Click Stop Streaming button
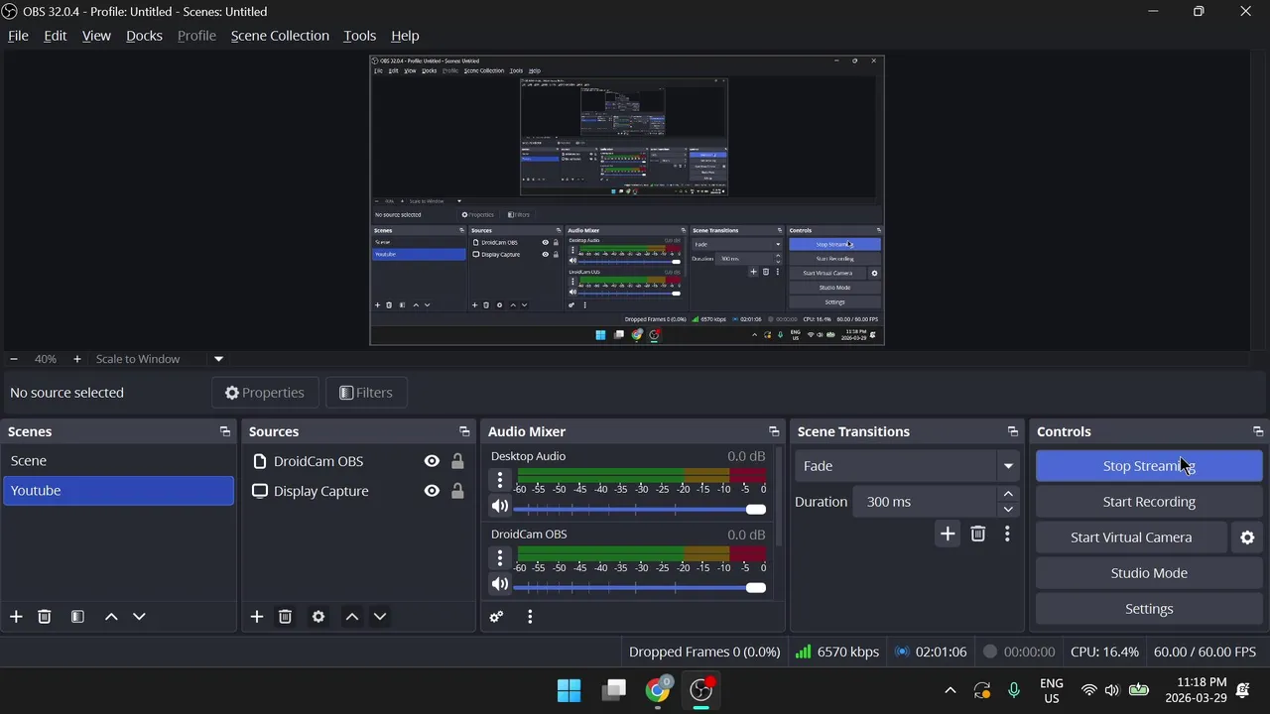 1149,466
